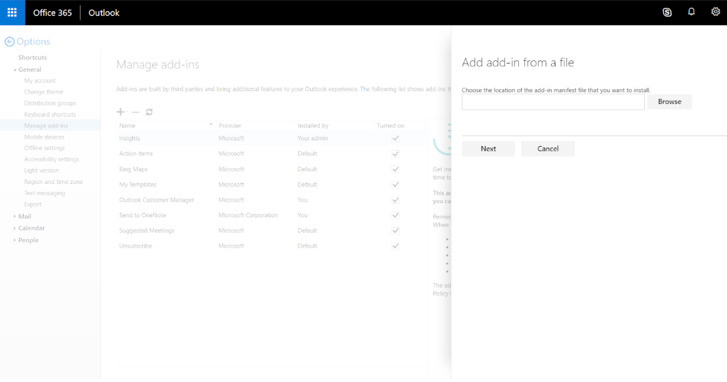Click the Browse button
The image size is (727, 382).
[669, 102]
